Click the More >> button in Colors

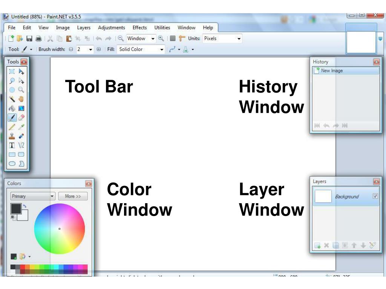coord(73,196)
